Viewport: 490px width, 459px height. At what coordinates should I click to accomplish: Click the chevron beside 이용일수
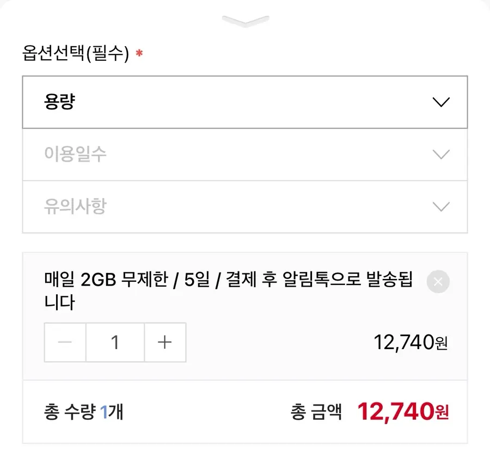point(441,154)
